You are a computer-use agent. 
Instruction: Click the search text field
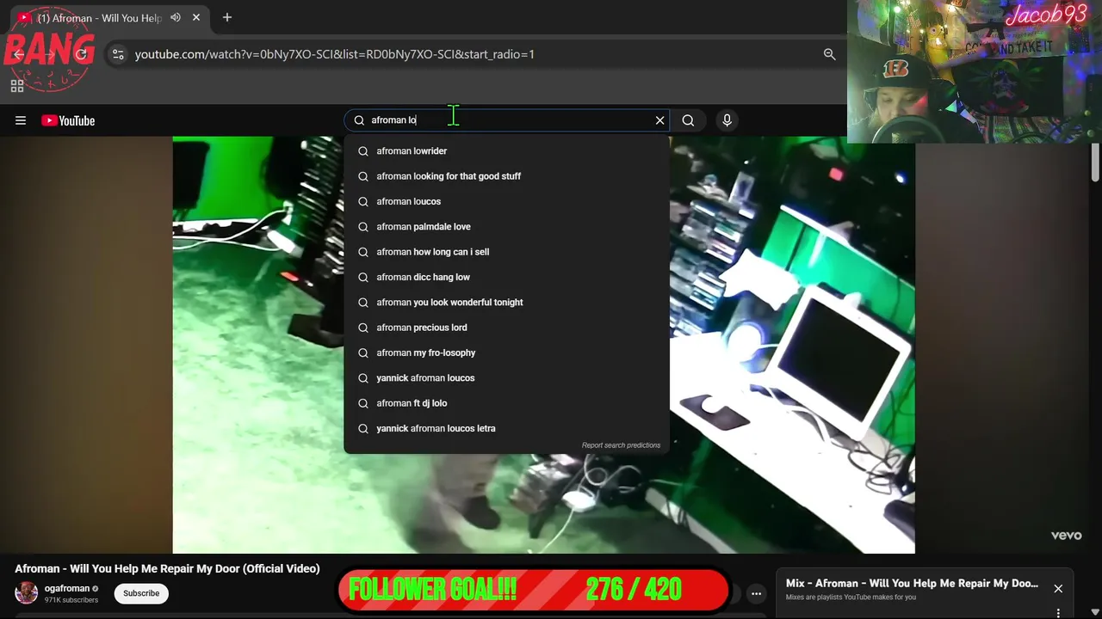tap(508, 120)
